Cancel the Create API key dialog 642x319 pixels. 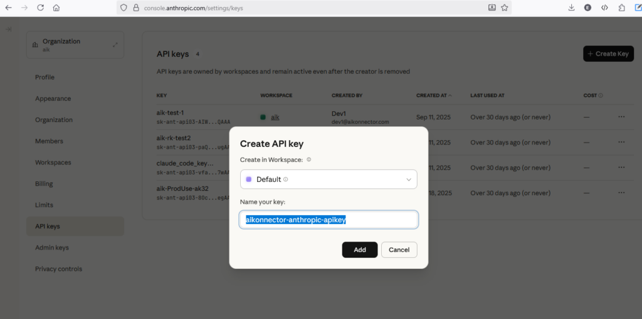click(x=399, y=250)
